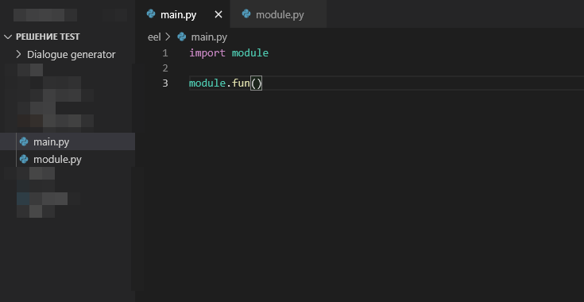This screenshot has width=584, height=302.
Task: Click the Python icon in the breadcrumb
Action: tap(182, 37)
